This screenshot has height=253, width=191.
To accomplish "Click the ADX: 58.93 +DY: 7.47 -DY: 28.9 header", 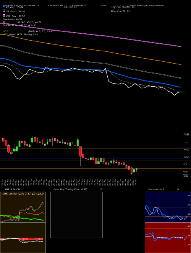I will tap(23, 194).
